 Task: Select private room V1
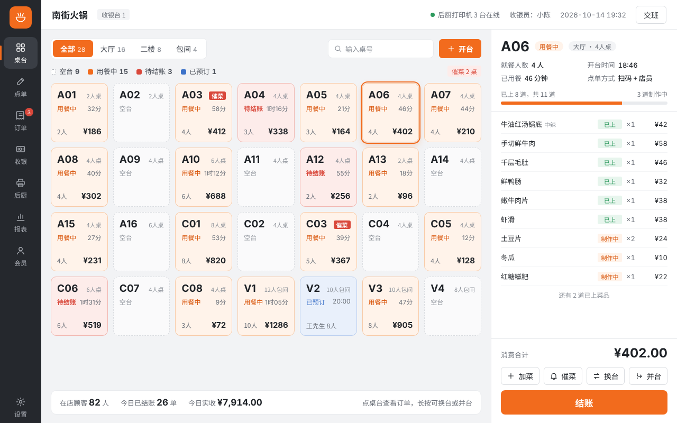[266, 306]
